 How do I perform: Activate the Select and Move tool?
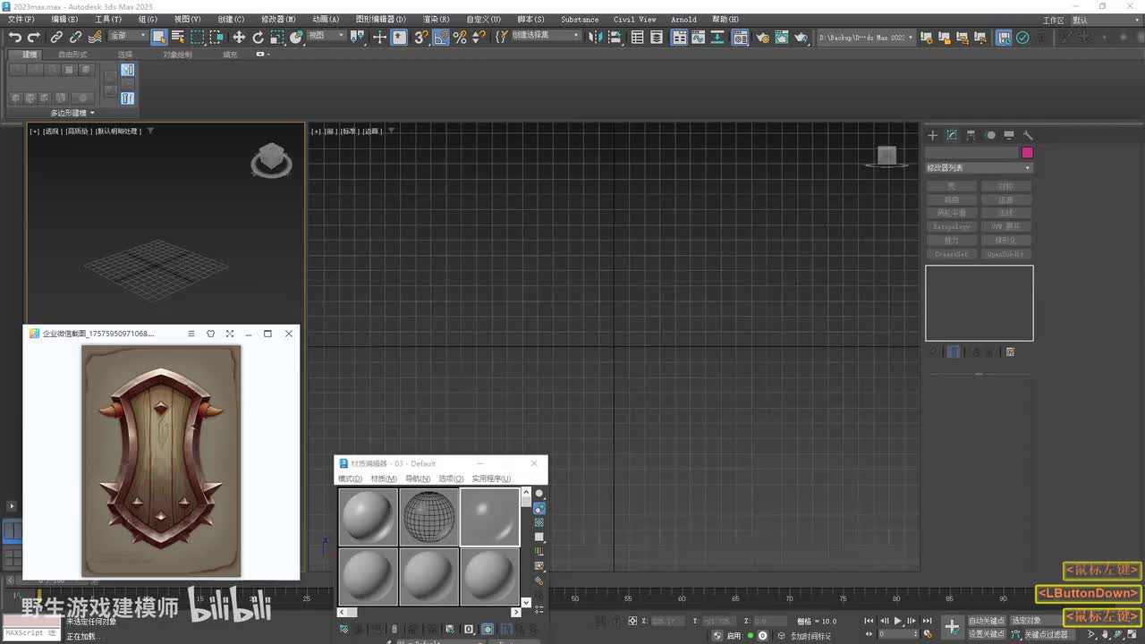coord(239,37)
